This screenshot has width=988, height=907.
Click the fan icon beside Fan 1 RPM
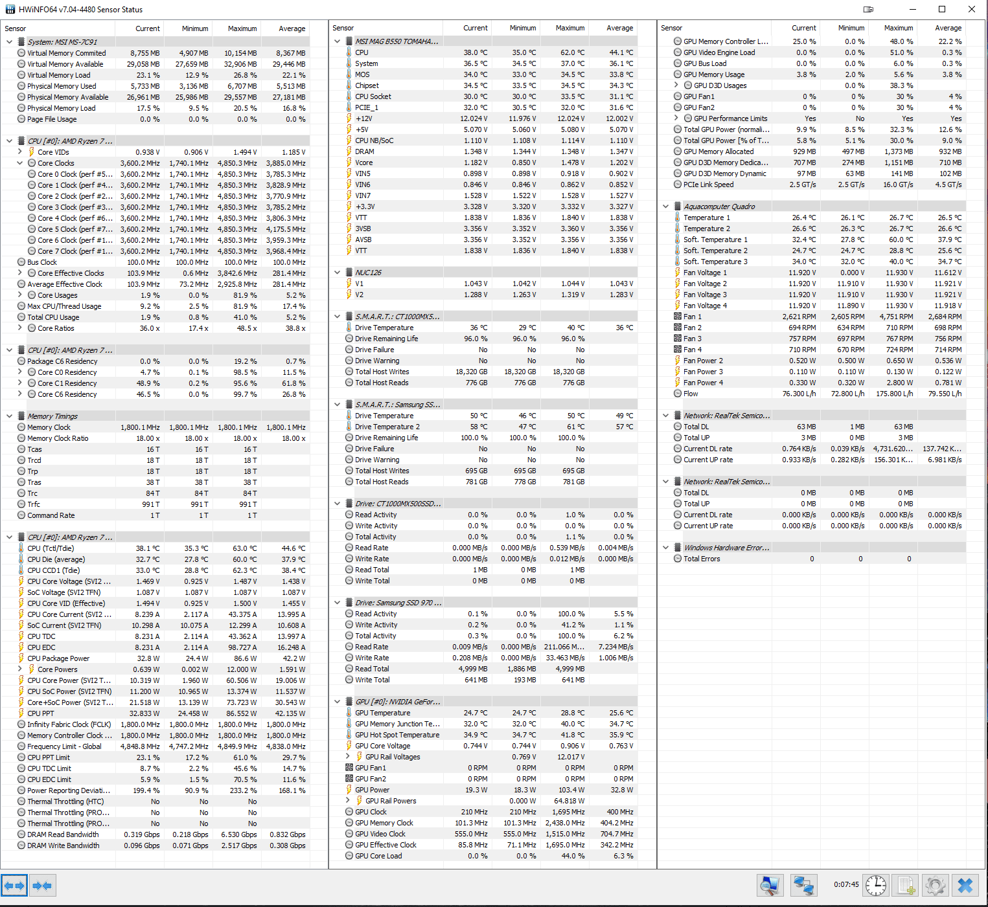pyautogui.click(x=678, y=317)
